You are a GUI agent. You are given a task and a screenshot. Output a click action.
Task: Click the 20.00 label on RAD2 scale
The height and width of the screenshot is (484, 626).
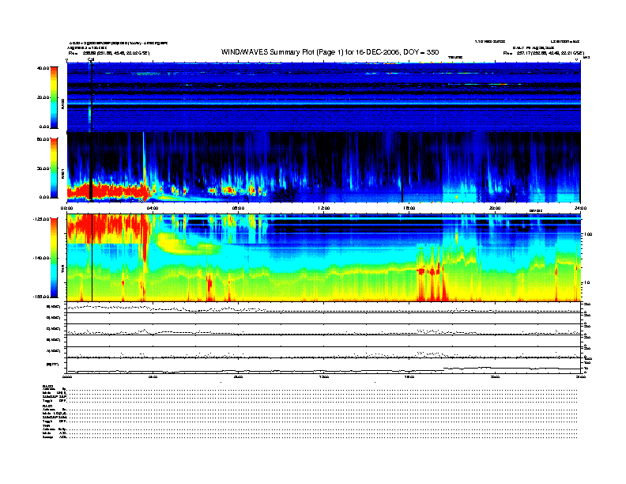tap(43, 97)
